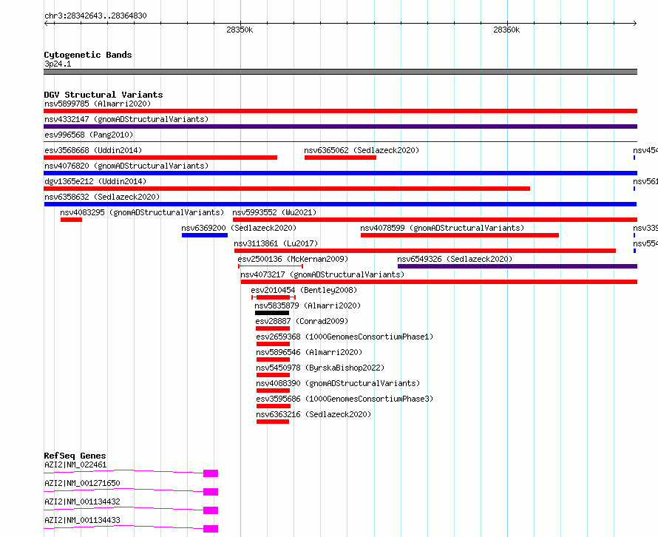Viewport: 658px width, 537px height.
Task: Click the nsv5899785 (Almarri2020) variant label
Action: point(98,104)
